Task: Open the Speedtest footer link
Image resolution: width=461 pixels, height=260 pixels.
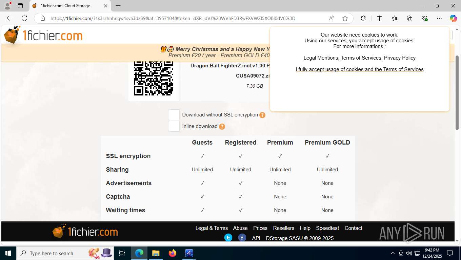Action: (x=327, y=228)
